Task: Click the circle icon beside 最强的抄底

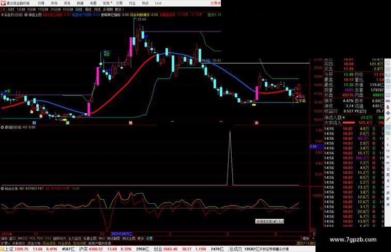Action: click(x=2, y=127)
